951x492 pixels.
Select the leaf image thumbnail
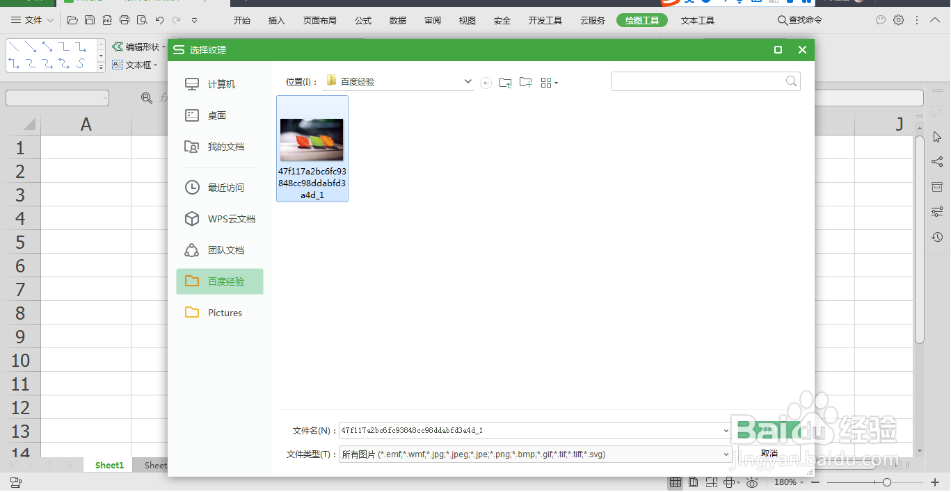pos(312,139)
